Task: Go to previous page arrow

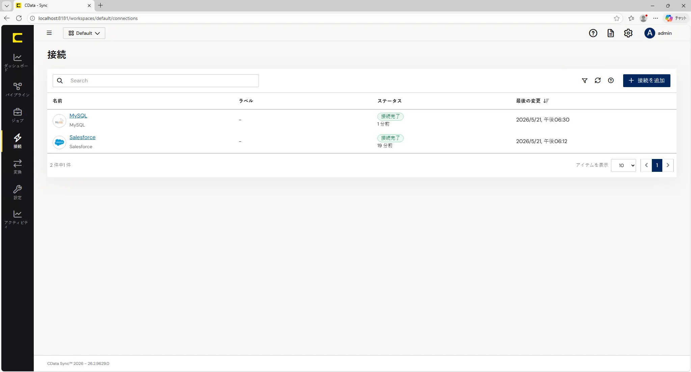Action: point(646,165)
